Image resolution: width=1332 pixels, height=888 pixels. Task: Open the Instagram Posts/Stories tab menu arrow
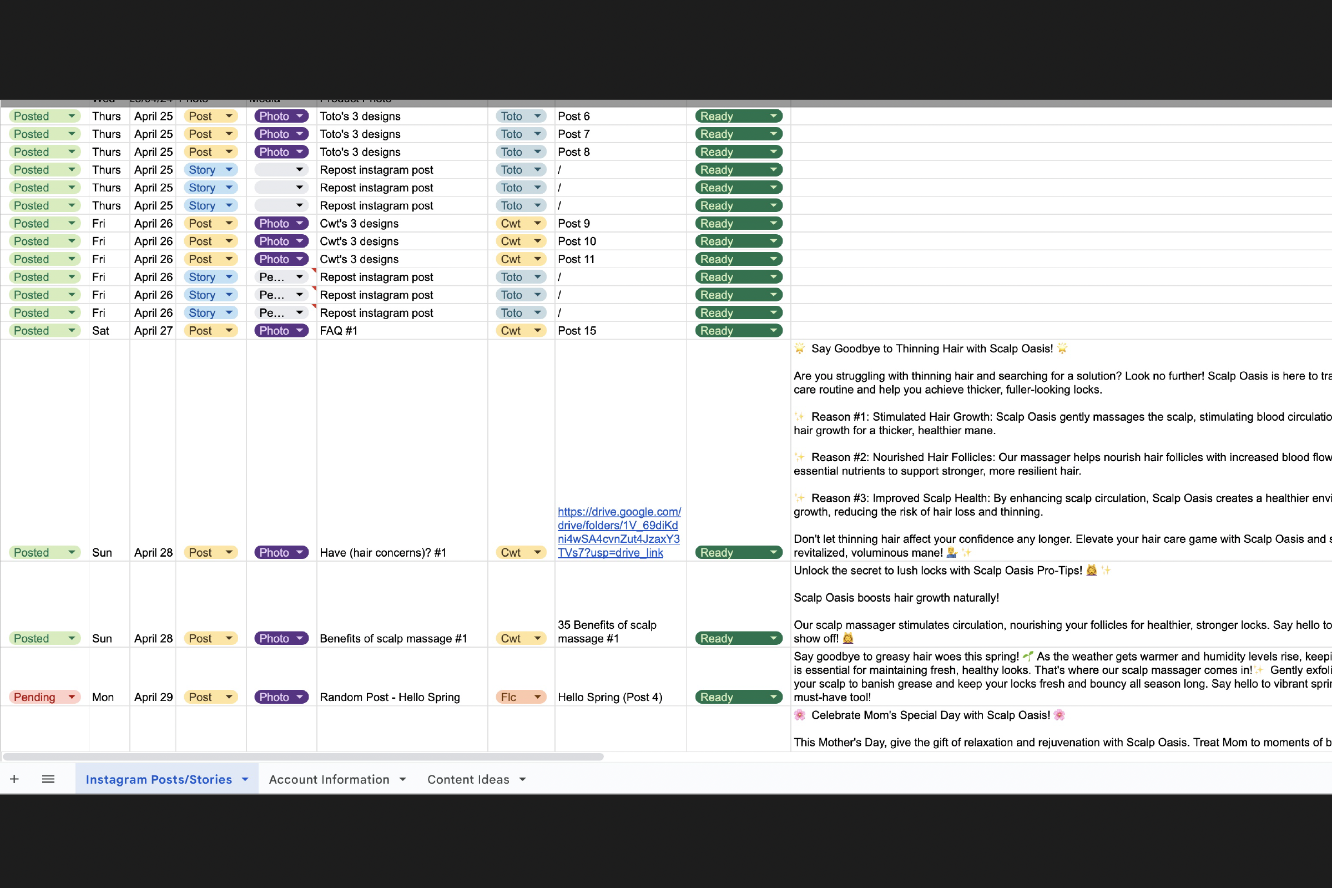click(x=245, y=779)
